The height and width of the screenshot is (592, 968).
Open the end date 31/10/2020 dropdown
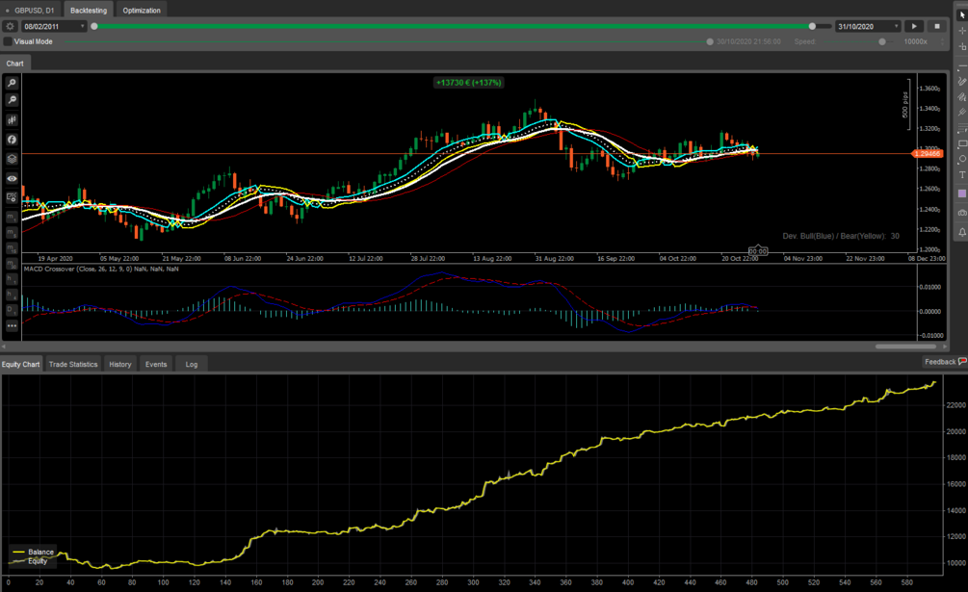[x=868, y=27]
